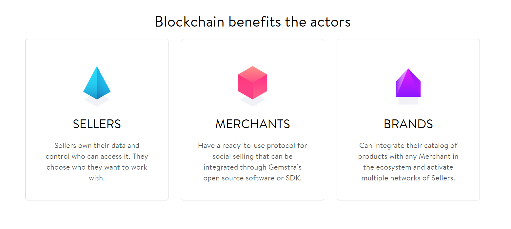511x229 pixels.
Task: Click "social selling that can be" line
Action: click(252, 156)
